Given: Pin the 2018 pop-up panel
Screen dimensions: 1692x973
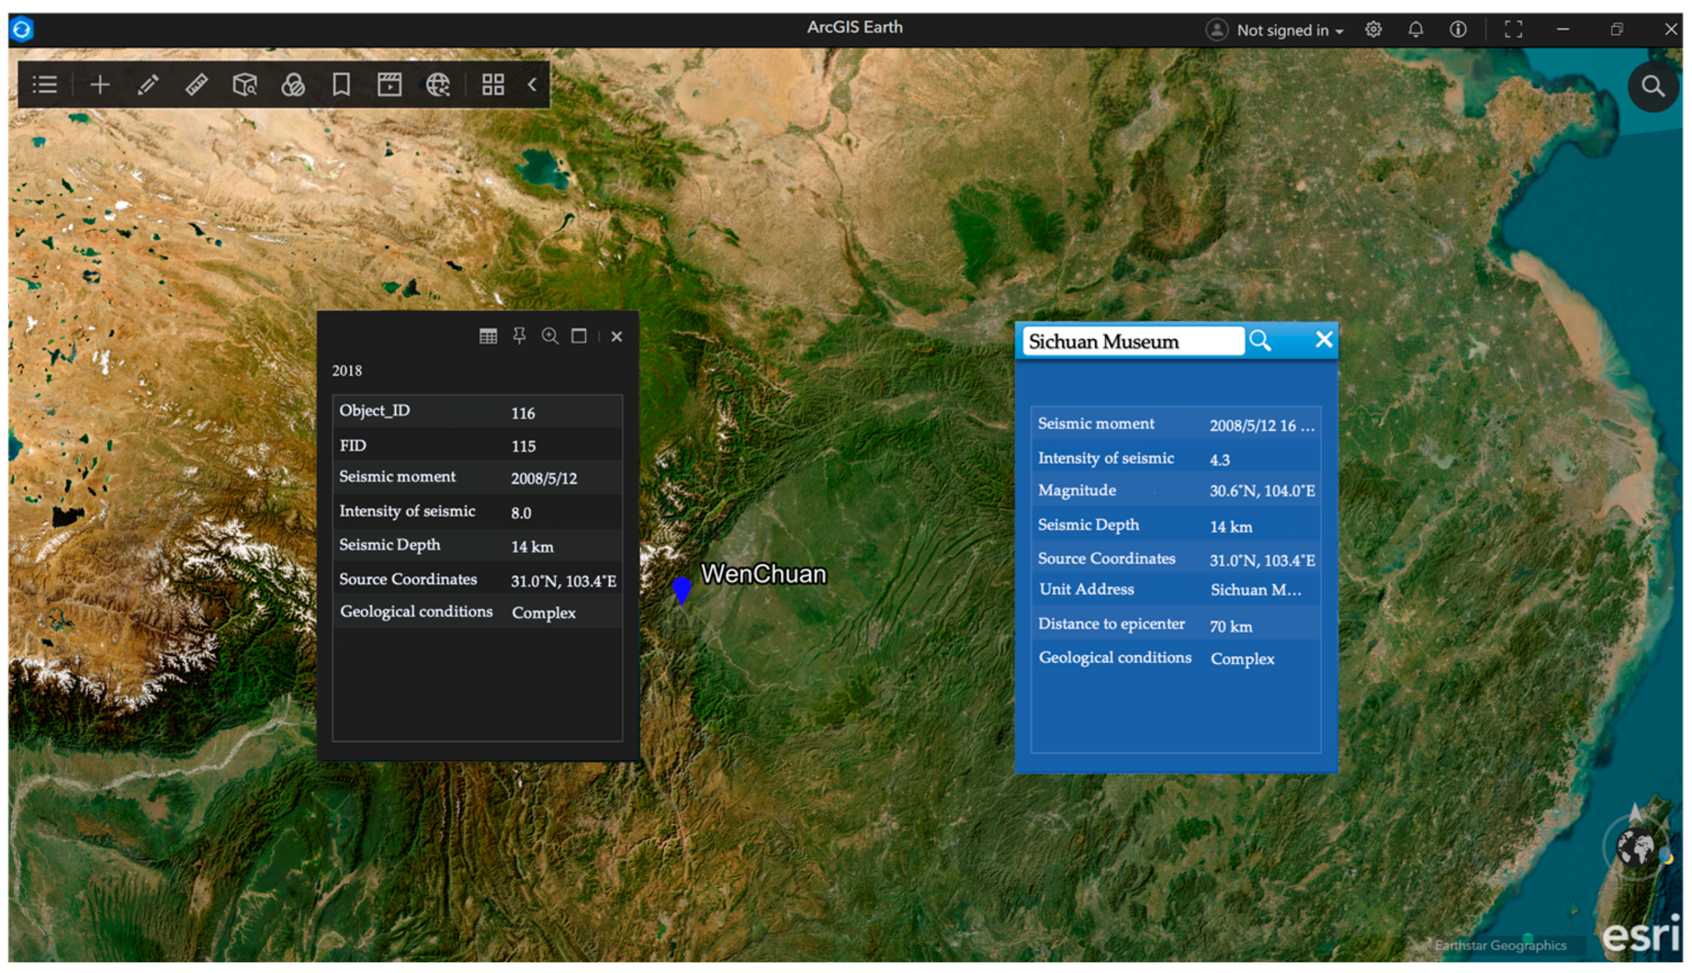Looking at the screenshot, I should pos(519,336).
